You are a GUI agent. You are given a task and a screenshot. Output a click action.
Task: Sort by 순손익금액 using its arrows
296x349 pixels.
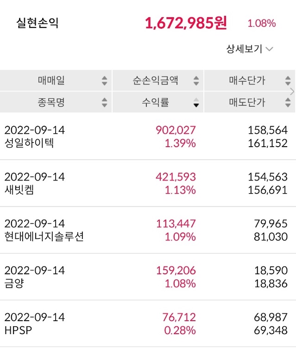tap(196, 81)
